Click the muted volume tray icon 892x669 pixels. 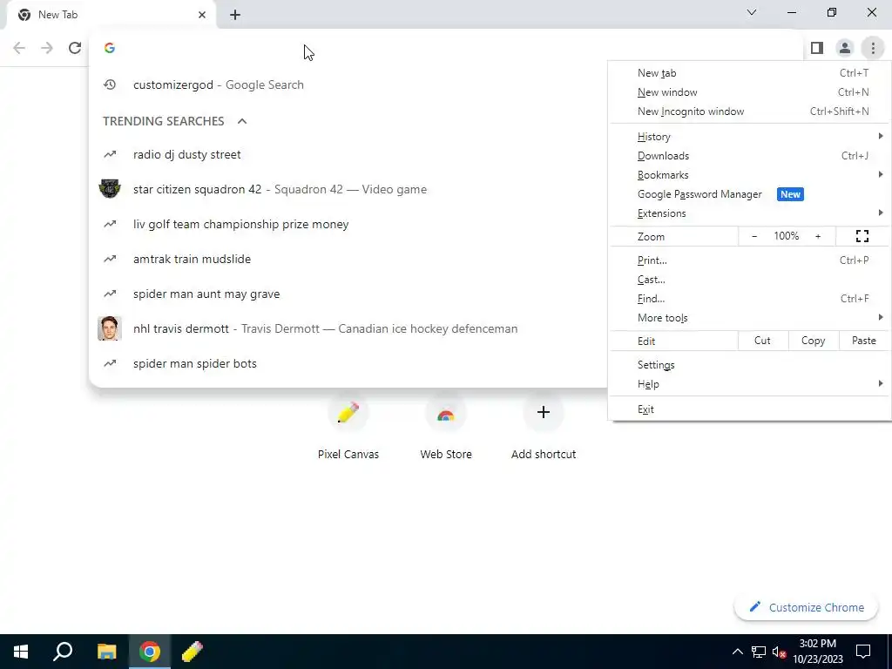[780, 652]
